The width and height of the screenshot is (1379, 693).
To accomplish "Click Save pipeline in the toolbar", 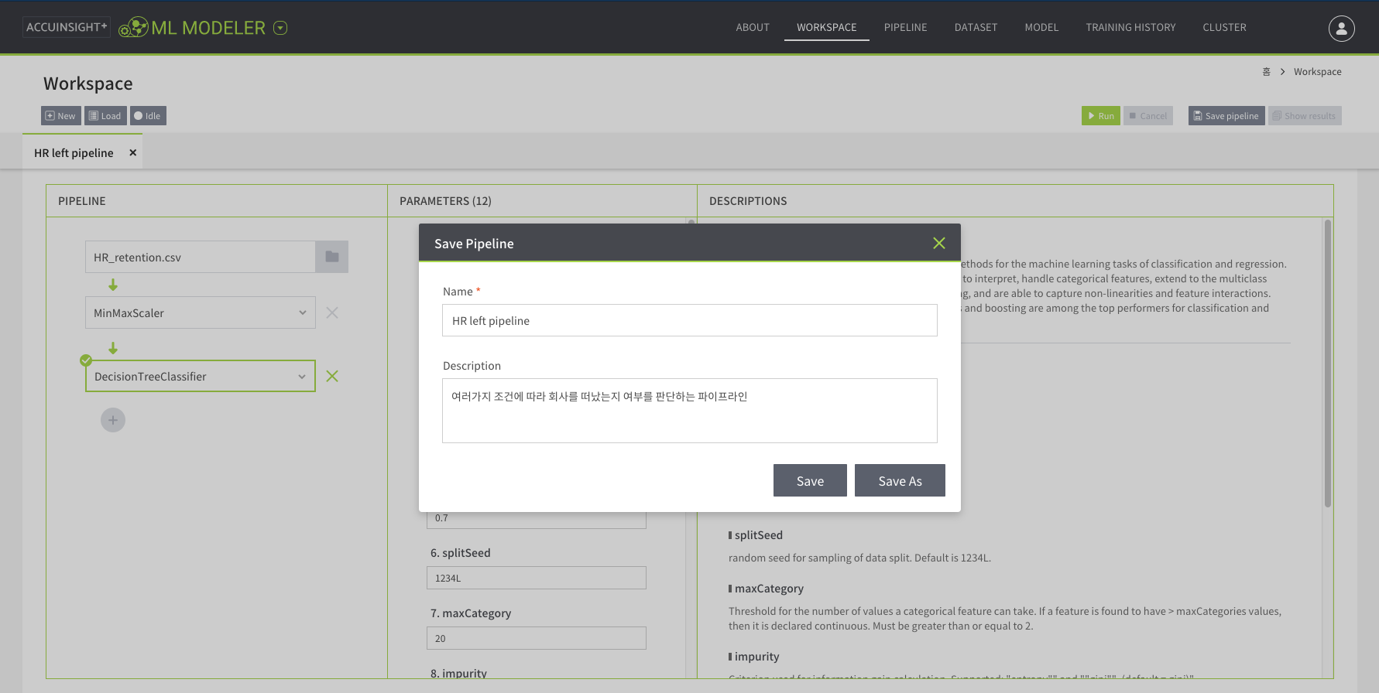I will [1226, 116].
